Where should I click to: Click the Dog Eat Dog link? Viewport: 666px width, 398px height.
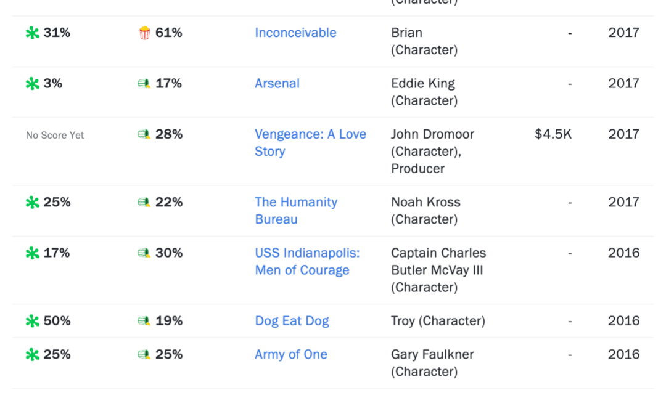coord(292,321)
